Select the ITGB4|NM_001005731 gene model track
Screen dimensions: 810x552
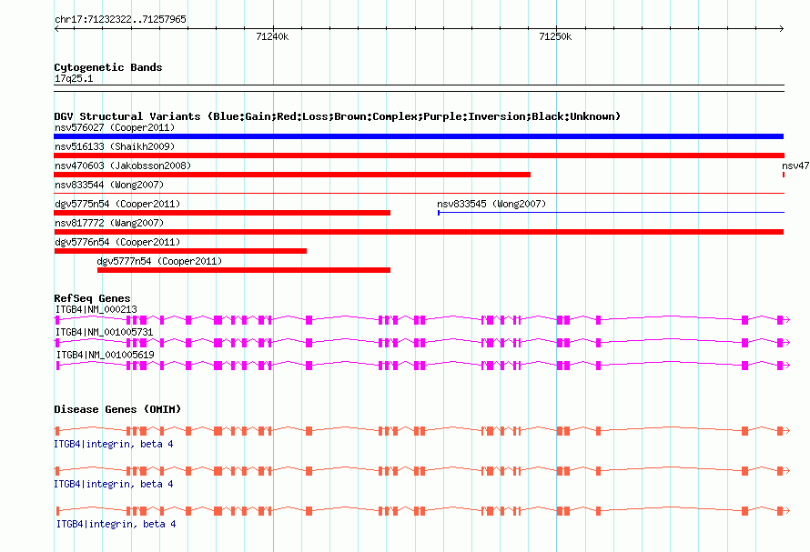pos(422,343)
